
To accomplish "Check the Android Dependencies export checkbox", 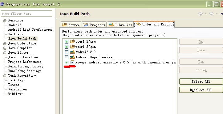I will click(67, 57).
